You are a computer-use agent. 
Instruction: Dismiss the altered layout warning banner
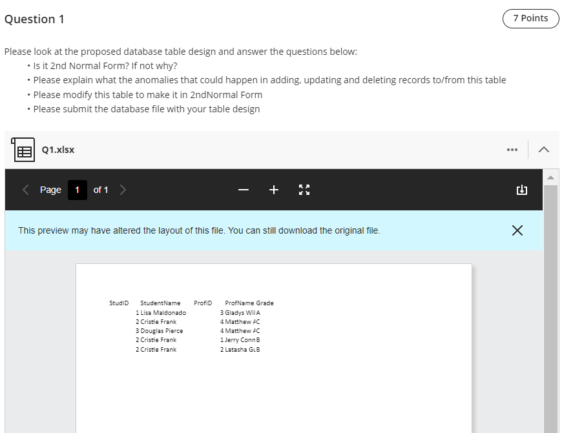click(x=517, y=230)
